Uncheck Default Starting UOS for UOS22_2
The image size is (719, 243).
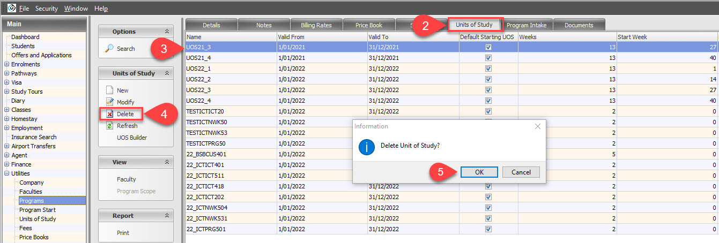click(x=488, y=79)
